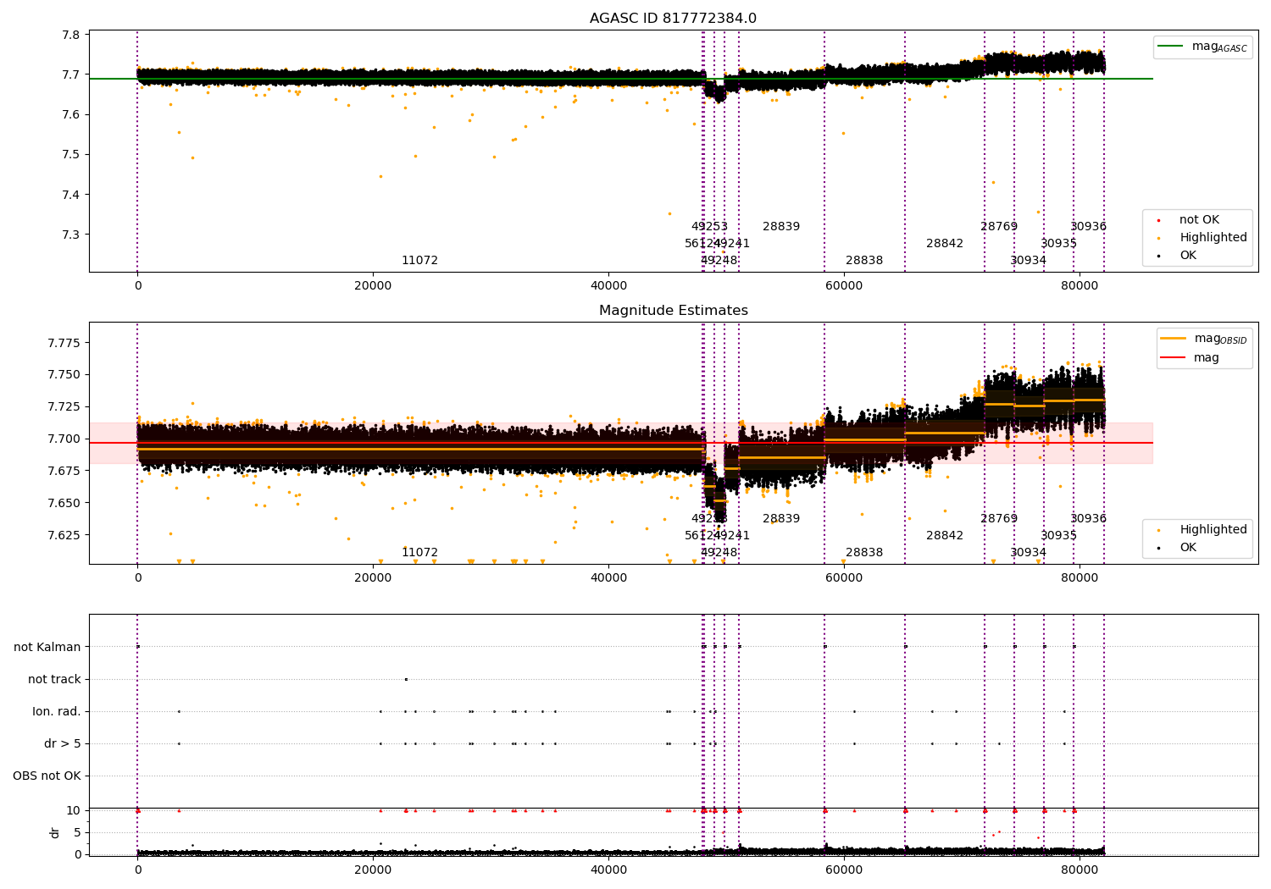Click obsid label 28769 in the Magnitude Estimates plot
The height and width of the screenshot is (889, 1271).
click(998, 519)
